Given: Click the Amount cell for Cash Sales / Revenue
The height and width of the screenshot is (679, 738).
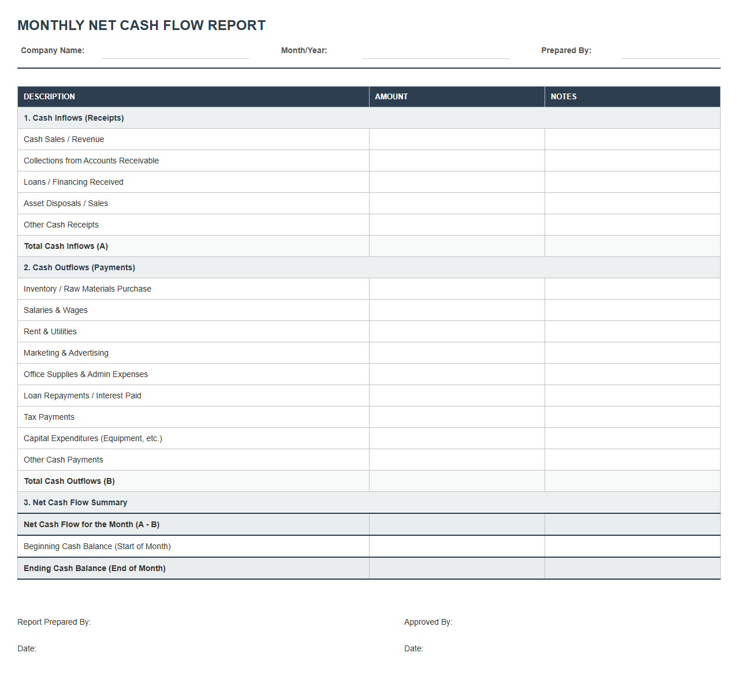Looking at the screenshot, I should (457, 139).
